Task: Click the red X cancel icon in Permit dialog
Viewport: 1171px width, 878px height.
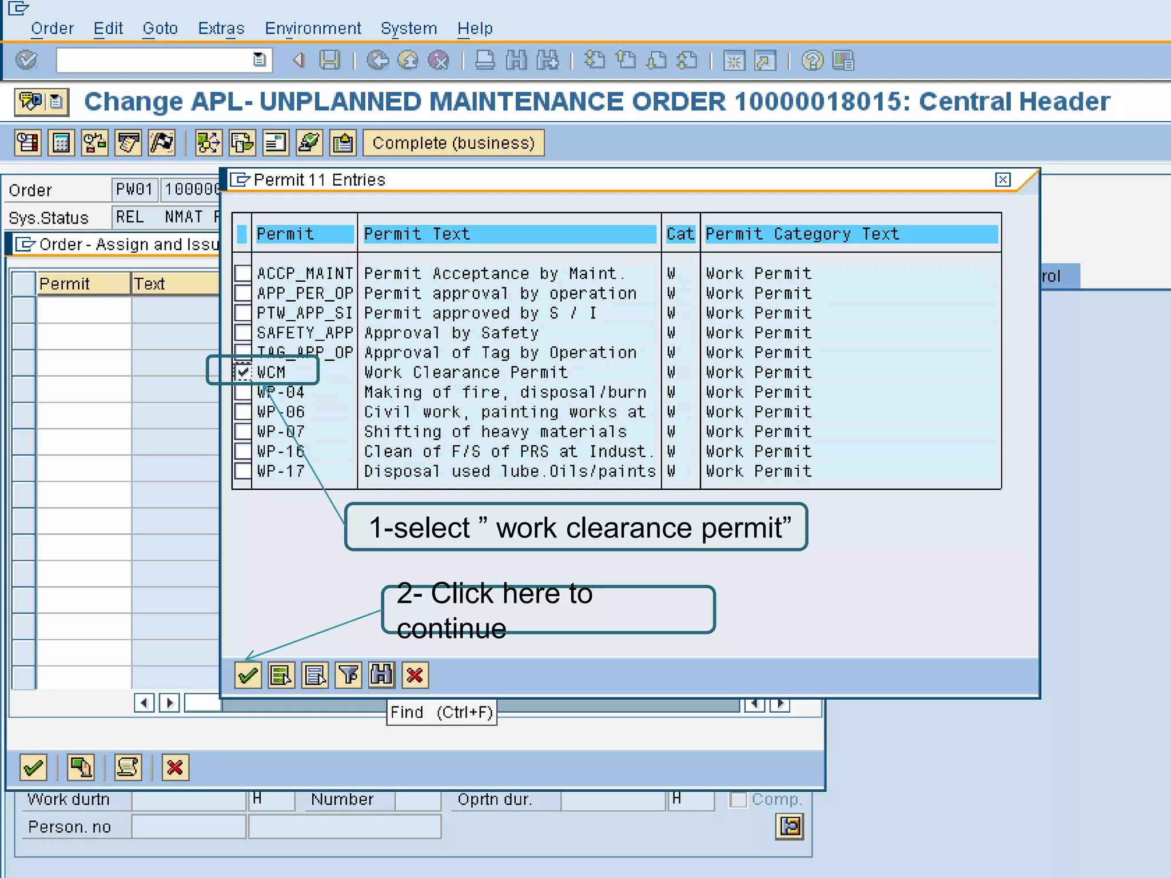Action: 415,676
